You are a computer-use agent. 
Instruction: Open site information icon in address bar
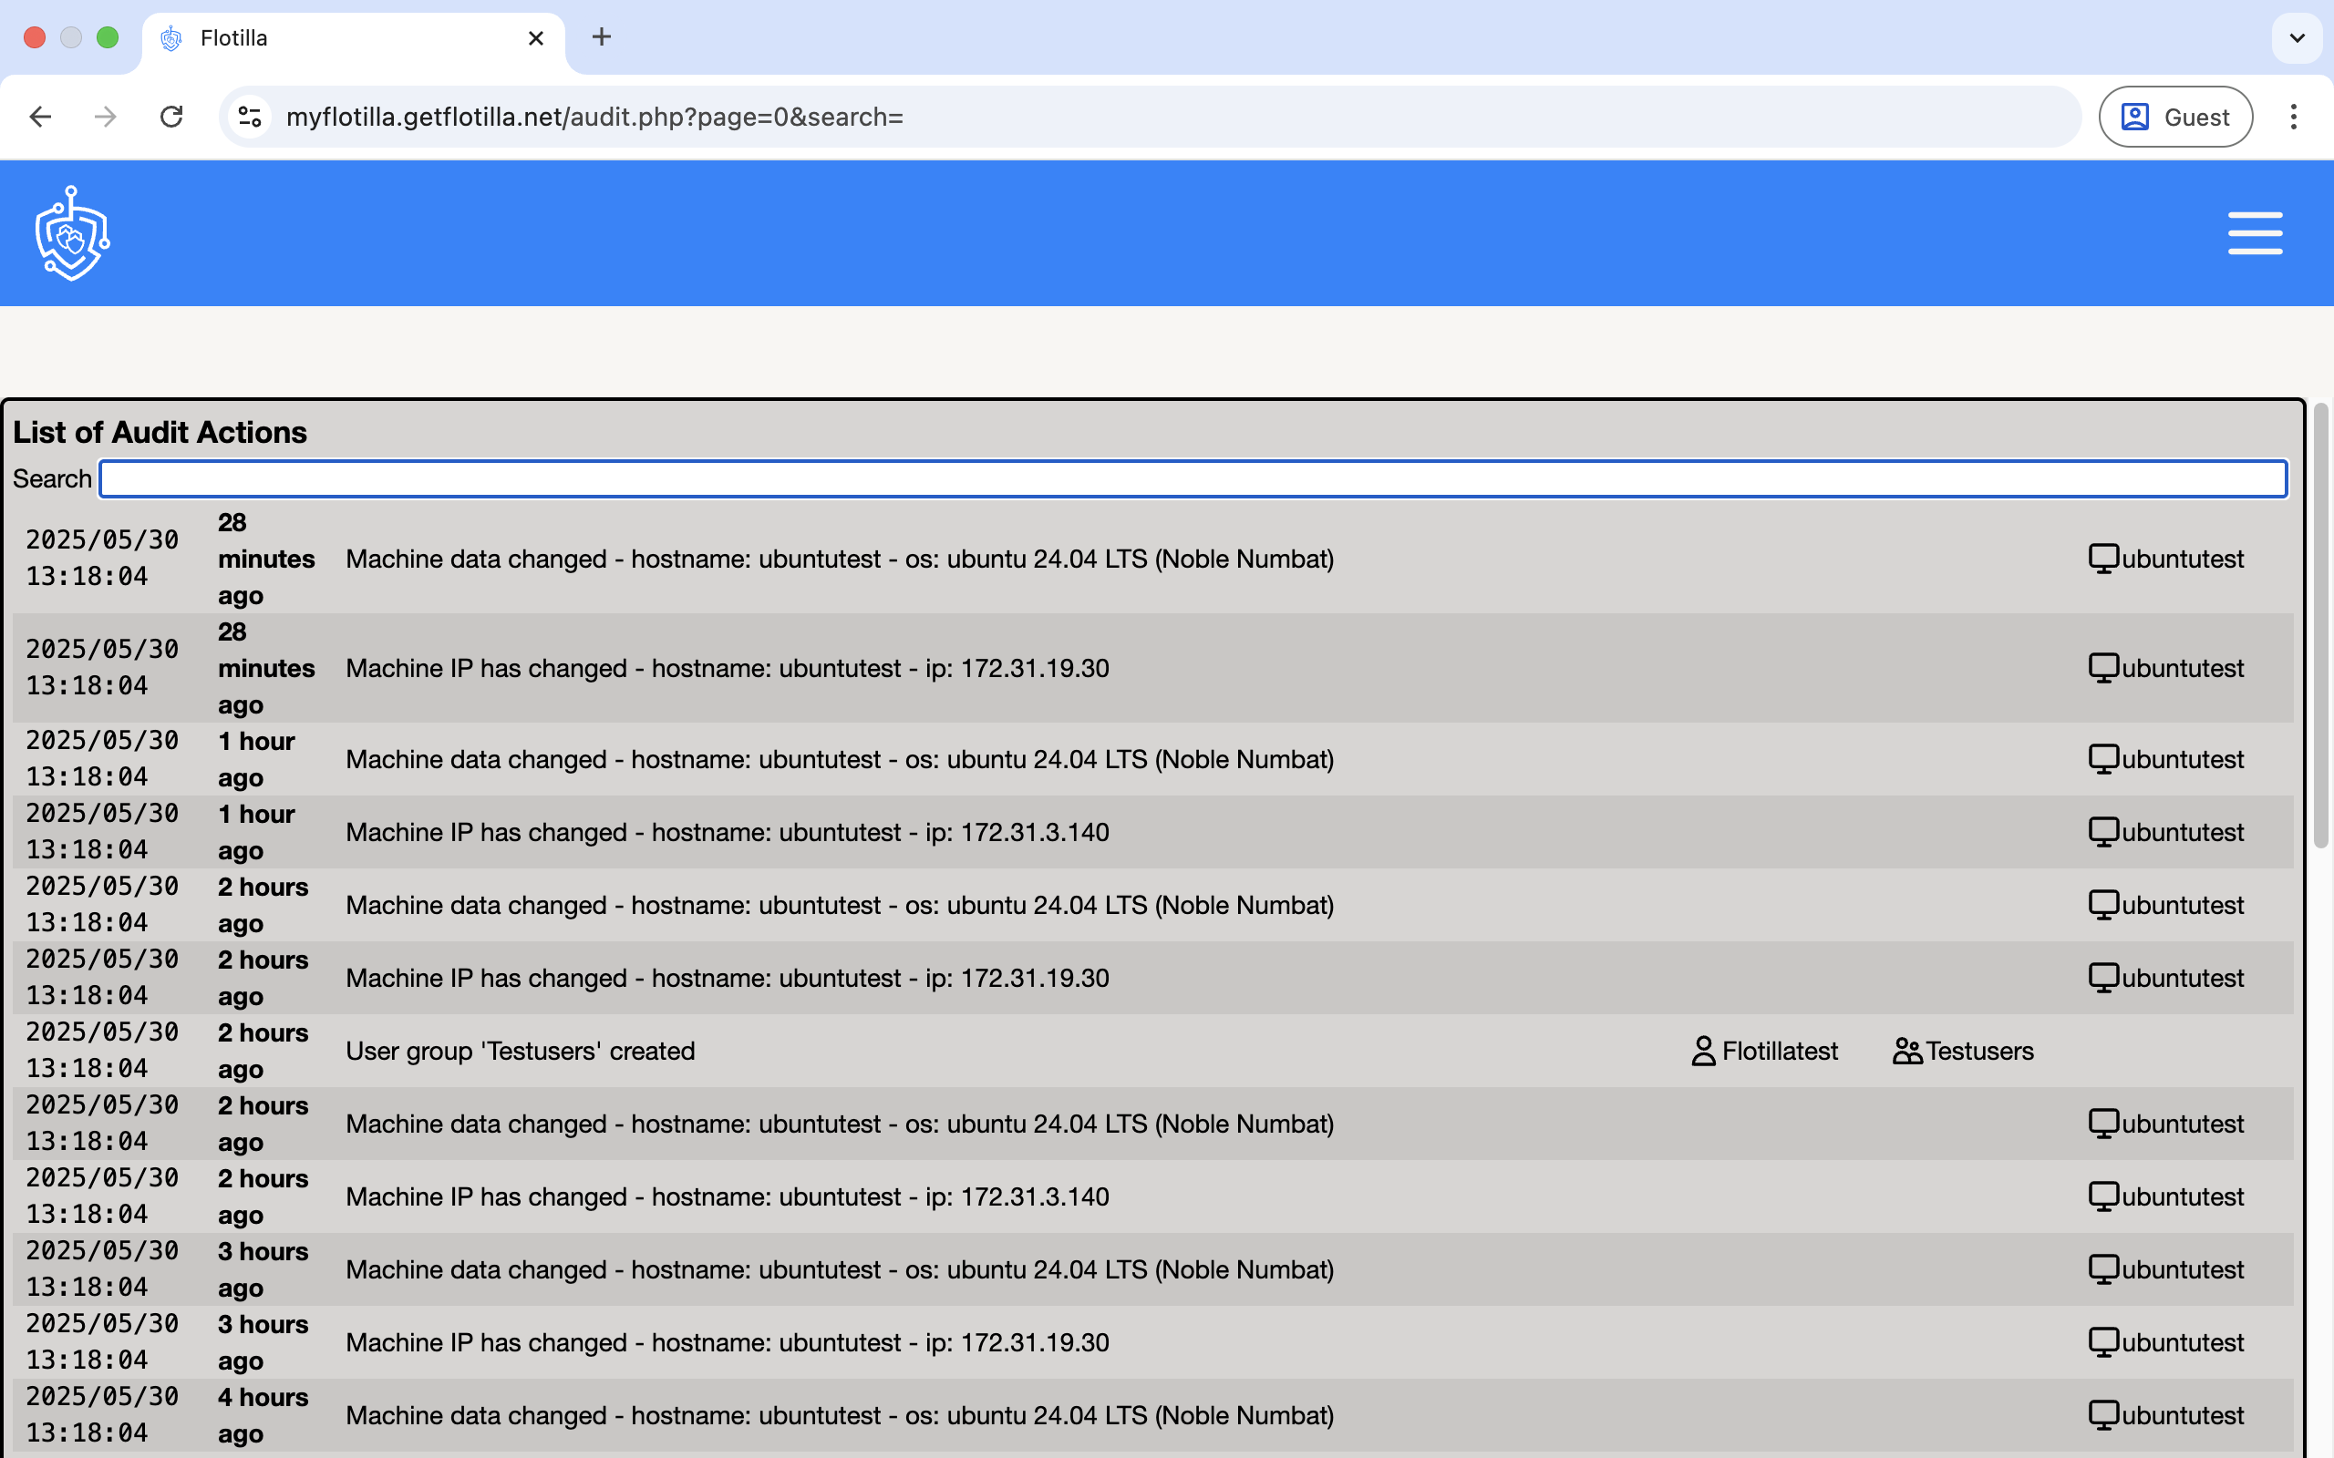[250, 117]
